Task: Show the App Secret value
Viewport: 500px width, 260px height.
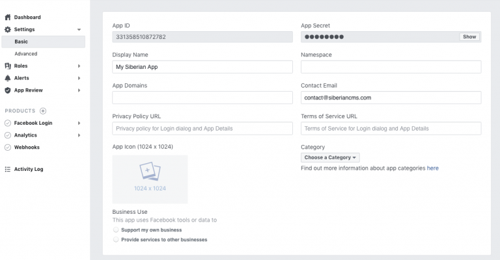Action: [x=469, y=37]
